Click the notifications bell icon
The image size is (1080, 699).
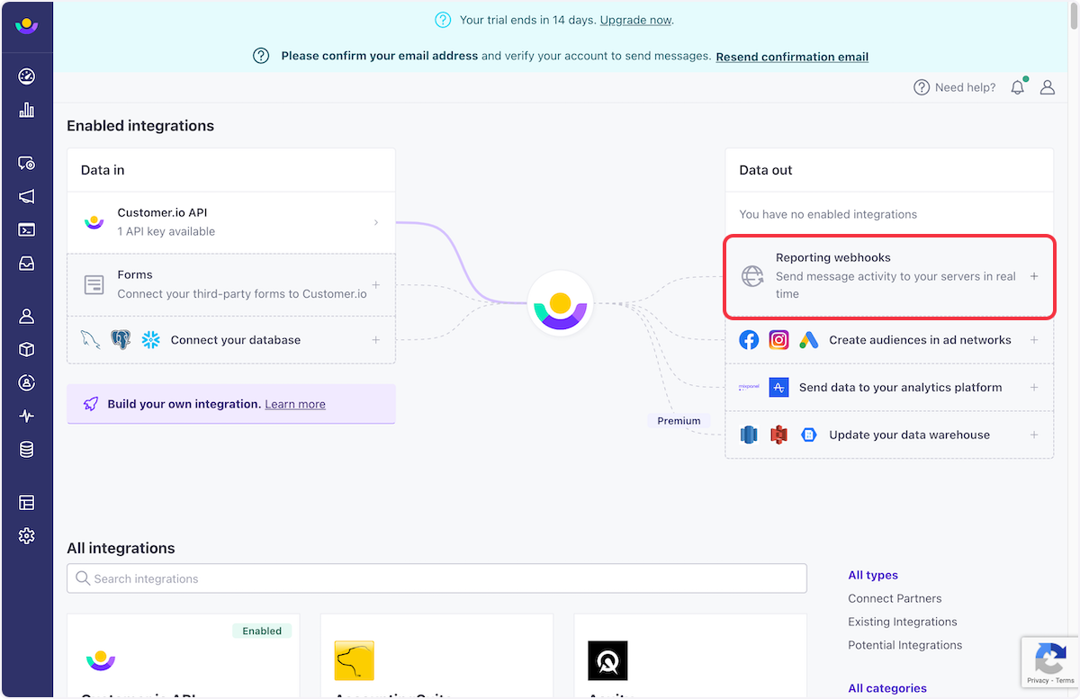(1018, 87)
